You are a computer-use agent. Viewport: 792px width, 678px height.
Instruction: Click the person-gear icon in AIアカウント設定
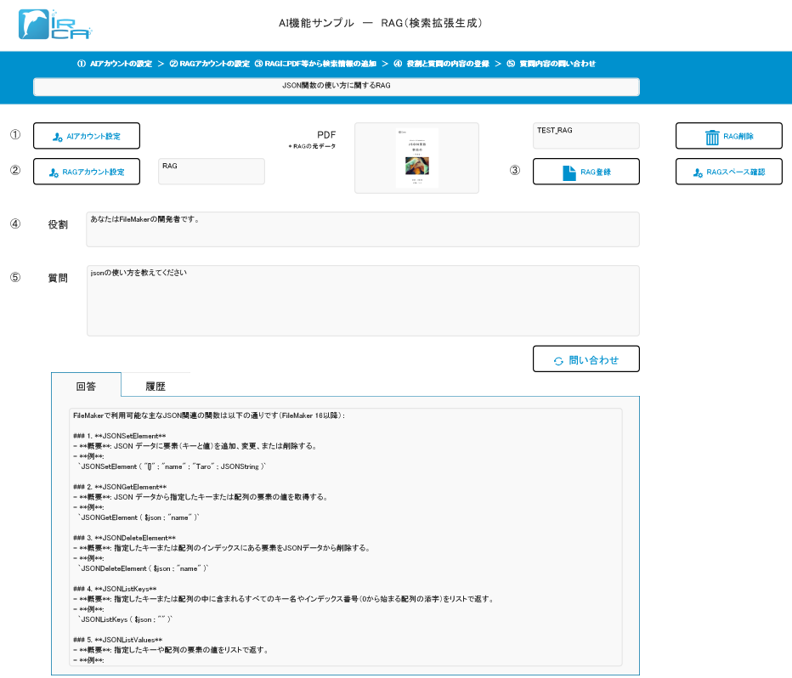tap(57, 136)
